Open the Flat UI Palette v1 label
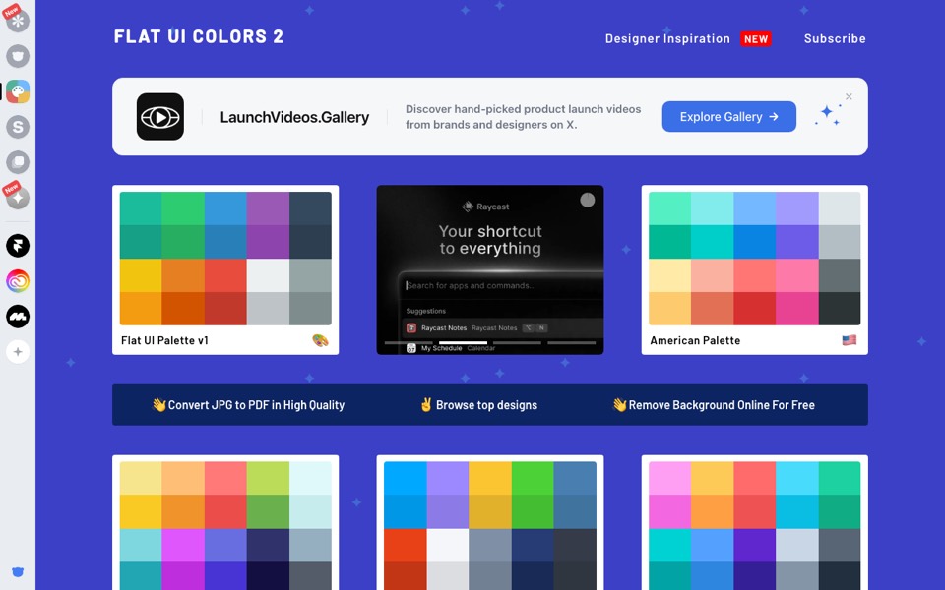 click(164, 341)
